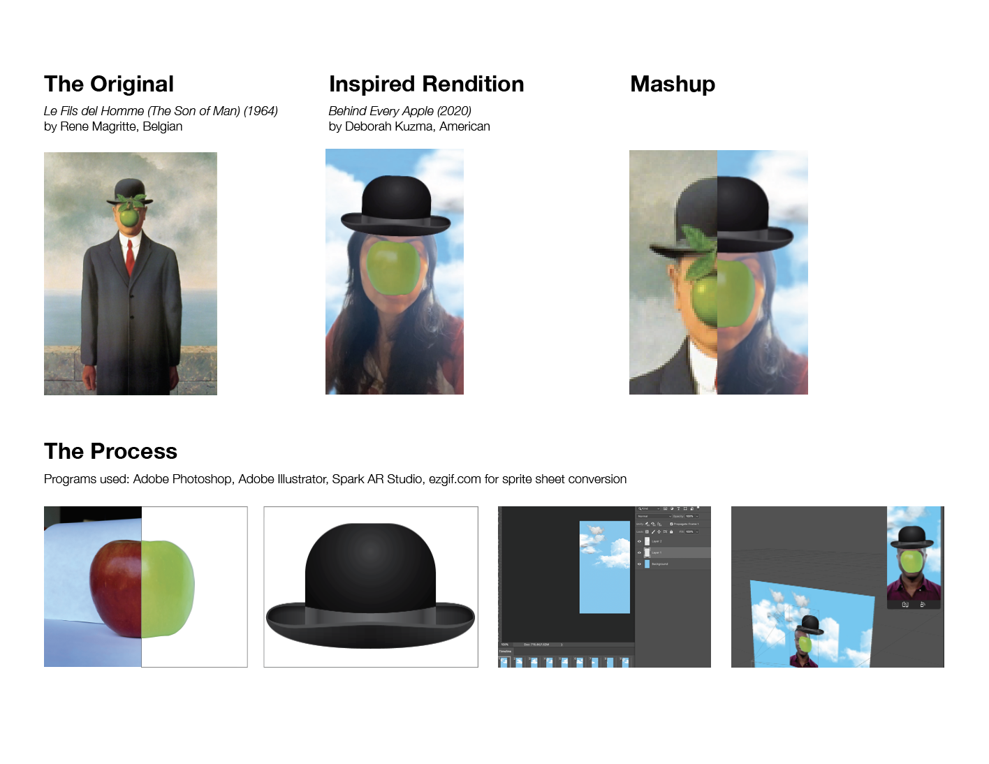Click the Doc size readout in status bar
Viewport: 989px width, 764px height.
[x=536, y=645]
